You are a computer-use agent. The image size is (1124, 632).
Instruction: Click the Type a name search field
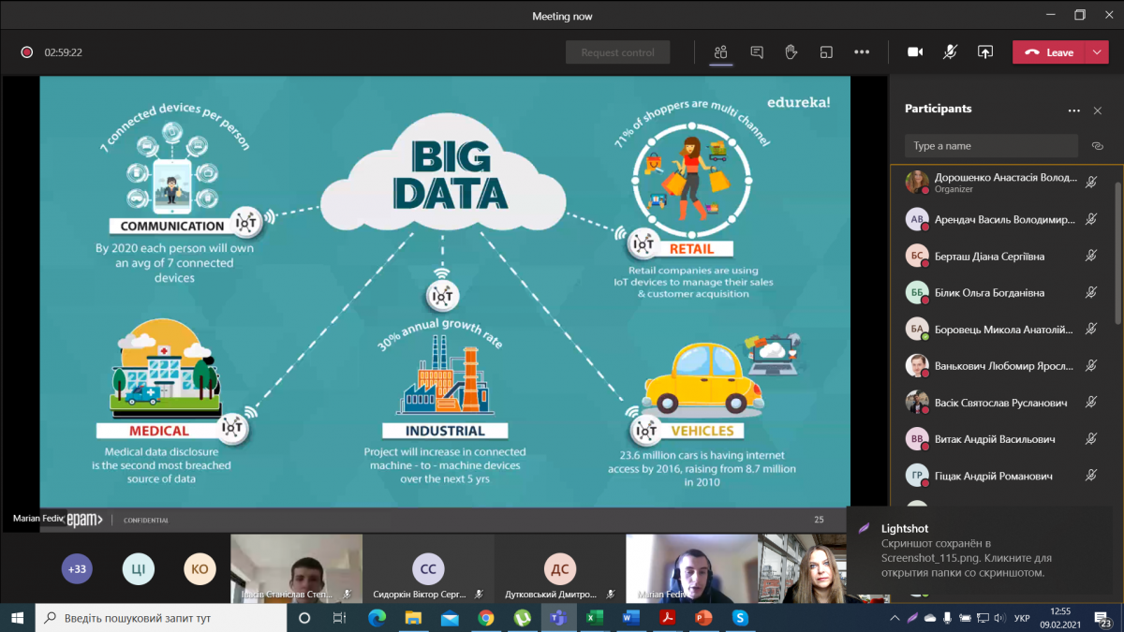click(991, 146)
